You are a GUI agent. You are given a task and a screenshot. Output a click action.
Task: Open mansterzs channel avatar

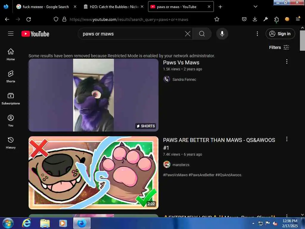(167, 164)
